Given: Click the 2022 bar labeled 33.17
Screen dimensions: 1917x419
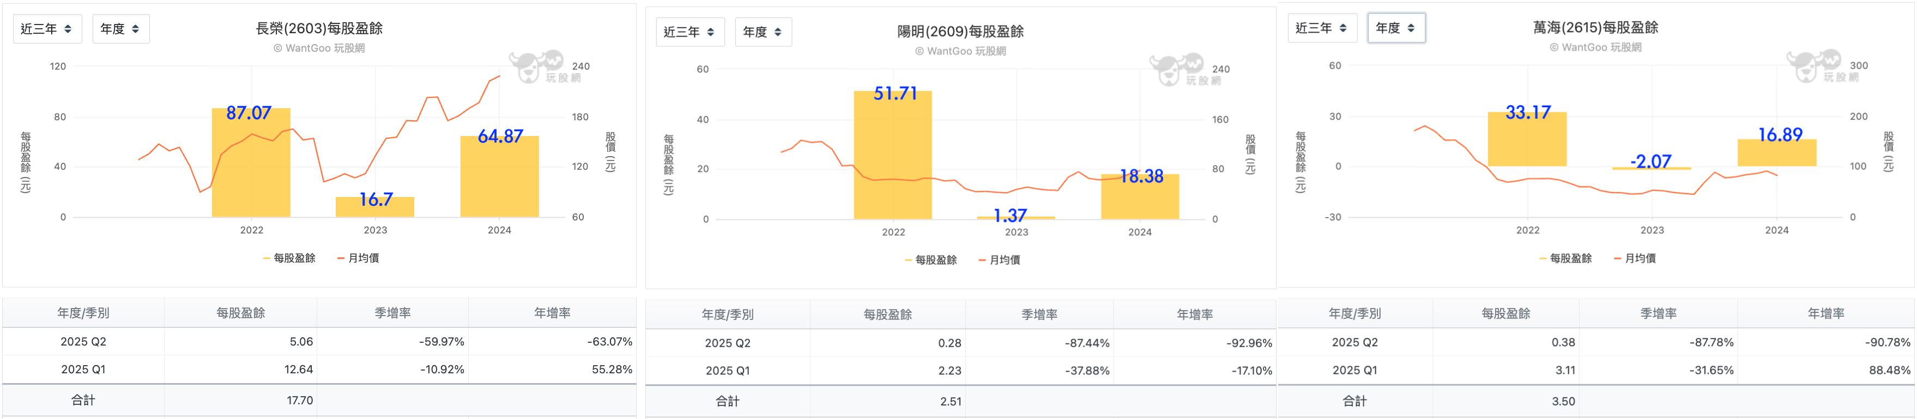Looking at the screenshot, I should point(1527,139).
